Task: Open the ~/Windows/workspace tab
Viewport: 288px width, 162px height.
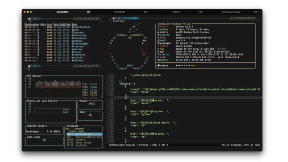Action: 231,12
